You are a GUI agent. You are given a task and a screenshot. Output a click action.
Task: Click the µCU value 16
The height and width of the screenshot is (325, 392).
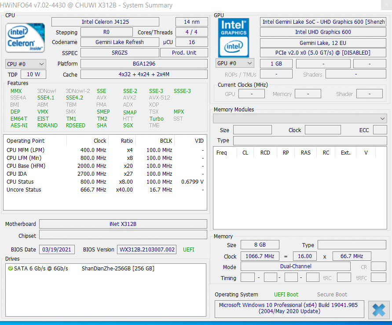[x=192, y=42]
